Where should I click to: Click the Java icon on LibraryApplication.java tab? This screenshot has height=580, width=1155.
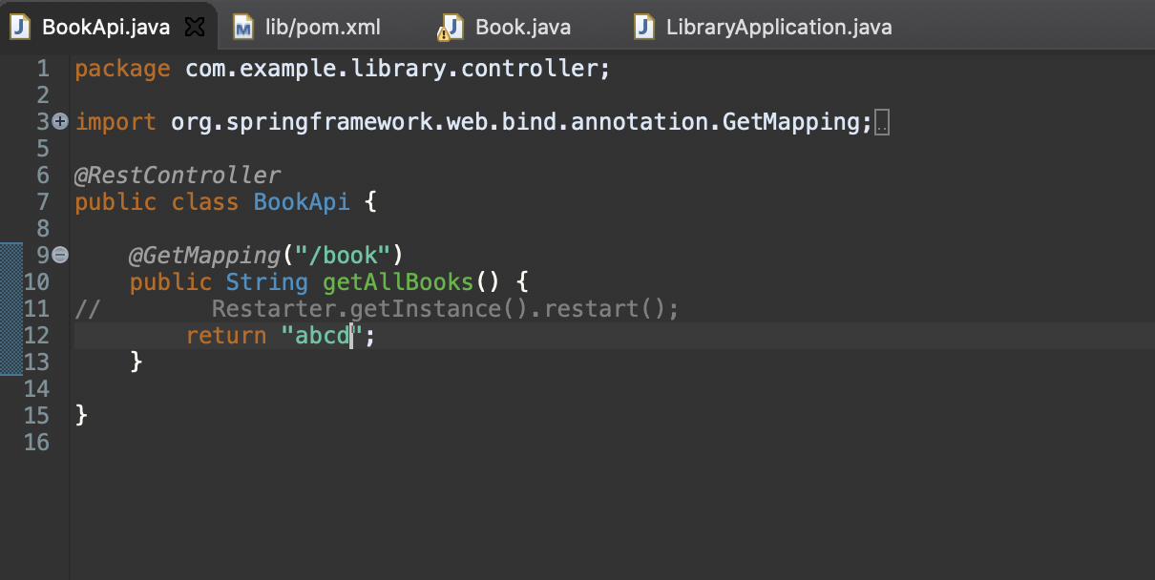tap(645, 27)
